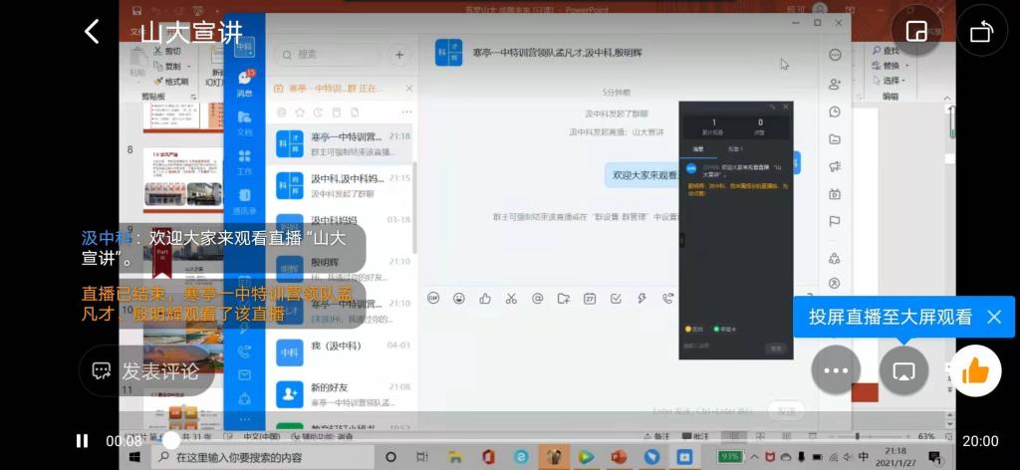Dismiss the 投屏直播至大屏观看 tooltip

[994, 318]
